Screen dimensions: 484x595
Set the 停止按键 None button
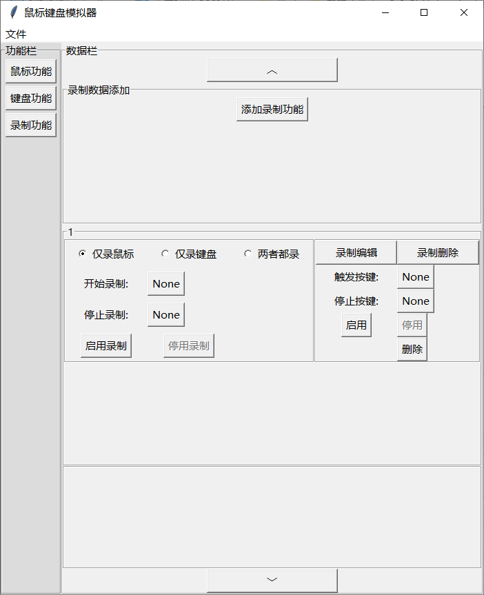416,301
